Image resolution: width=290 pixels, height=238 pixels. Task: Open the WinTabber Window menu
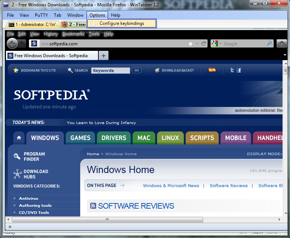pos(75,15)
